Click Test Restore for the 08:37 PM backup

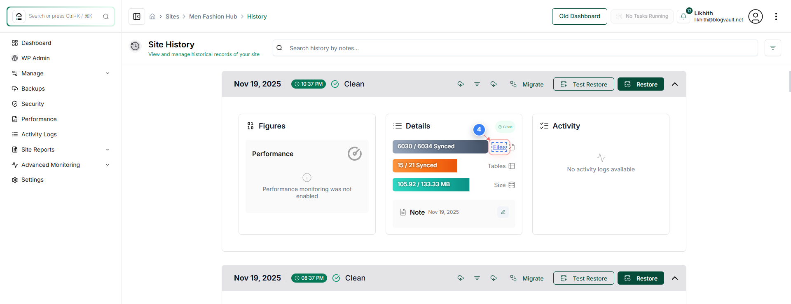coord(583,278)
